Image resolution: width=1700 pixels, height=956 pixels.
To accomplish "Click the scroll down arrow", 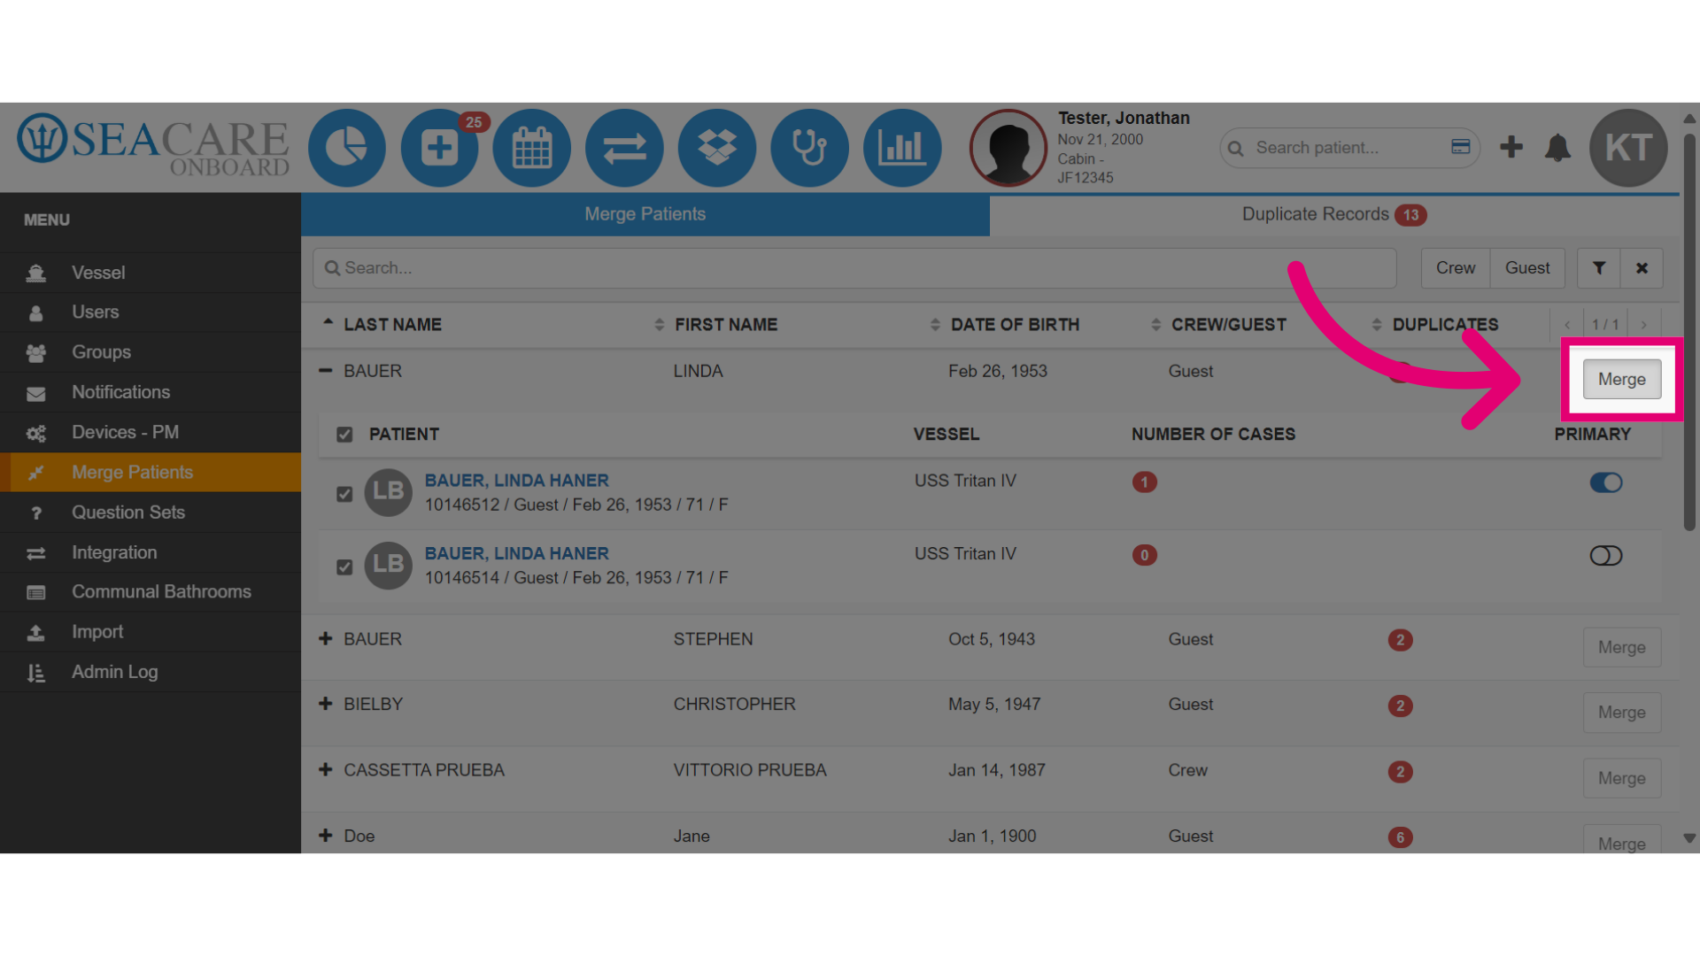I will pos(1689,838).
